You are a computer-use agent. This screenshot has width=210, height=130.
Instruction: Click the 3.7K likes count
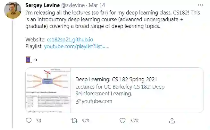[134, 121]
